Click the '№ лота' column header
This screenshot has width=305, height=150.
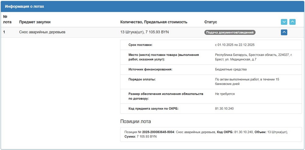click(x=7, y=19)
